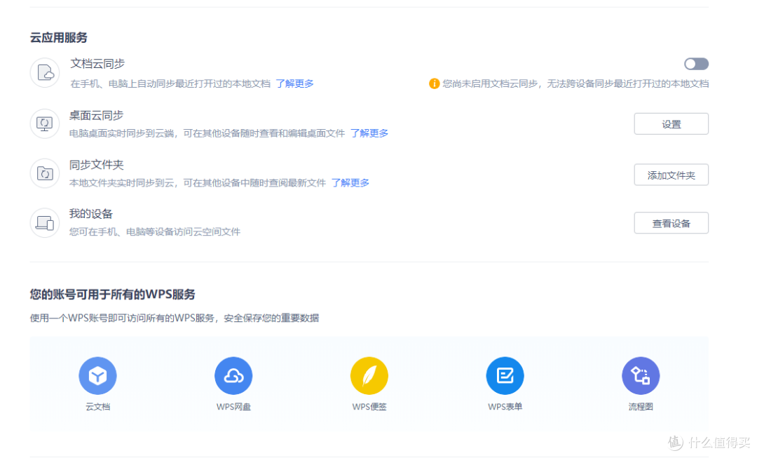This screenshot has height=458, width=757.
Task: Click the WPS表单 label text
Action: pos(505,407)
